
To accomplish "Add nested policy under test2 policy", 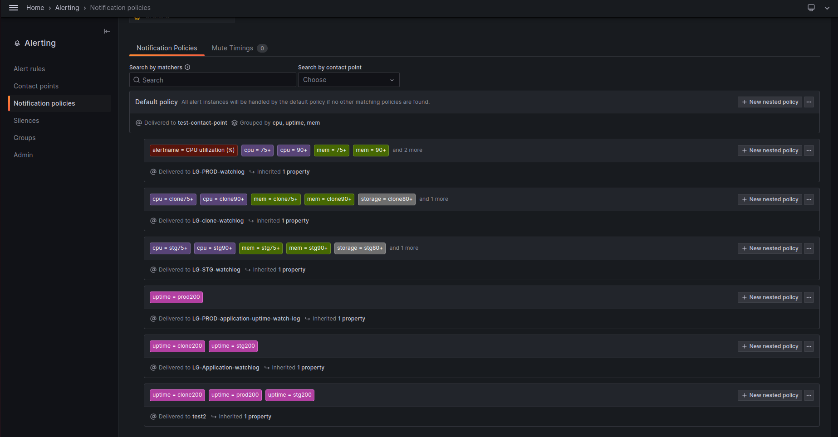I will (770, 395).
